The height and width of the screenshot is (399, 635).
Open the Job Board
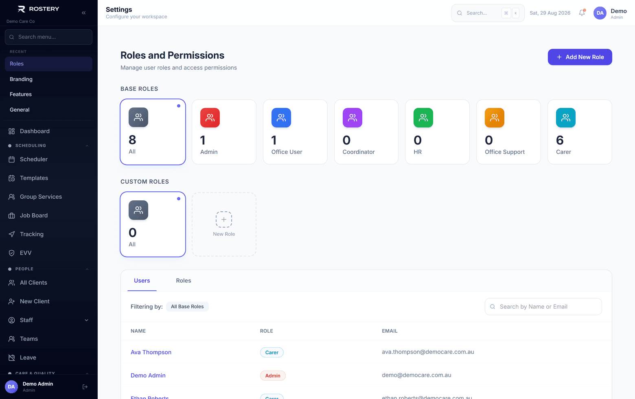click(x=49, y=215)
